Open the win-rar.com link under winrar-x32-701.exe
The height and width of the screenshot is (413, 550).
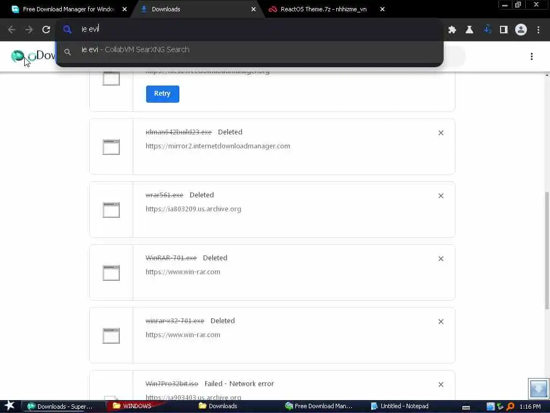click(x=183, y=334)
